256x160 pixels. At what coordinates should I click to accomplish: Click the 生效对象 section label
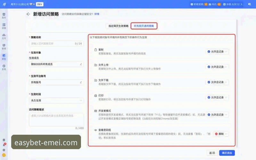(x=36, y=52)
